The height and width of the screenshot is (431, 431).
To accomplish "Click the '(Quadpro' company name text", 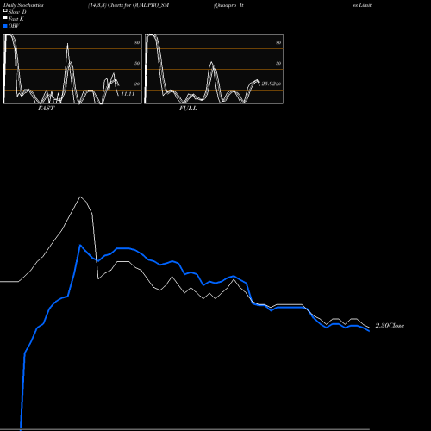I will tap(225, 5).
